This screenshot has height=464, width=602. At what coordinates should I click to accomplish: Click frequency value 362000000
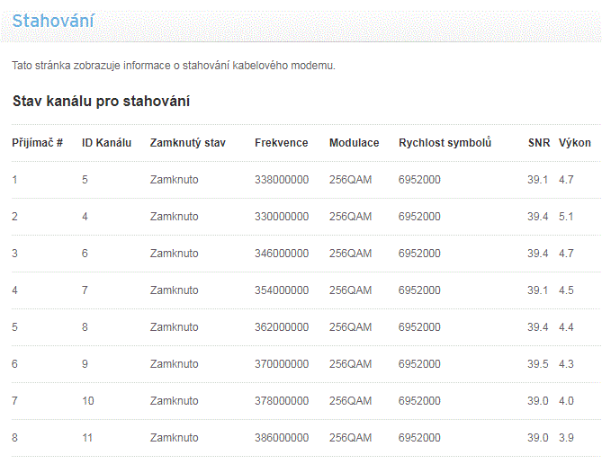point(282,327)
